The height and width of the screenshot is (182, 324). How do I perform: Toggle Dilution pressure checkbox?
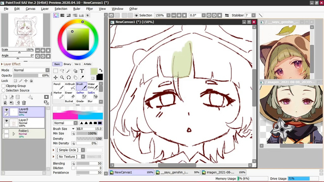click(x=73, y=168)
